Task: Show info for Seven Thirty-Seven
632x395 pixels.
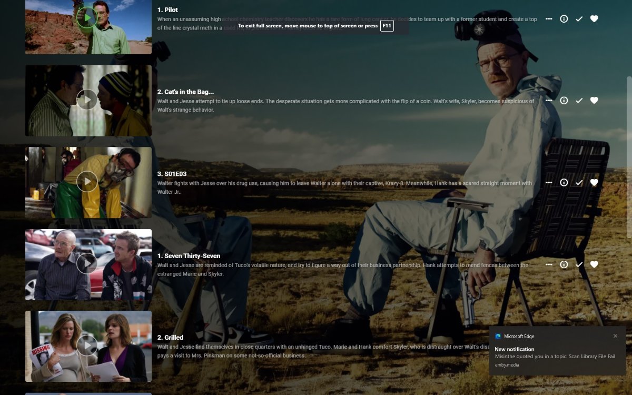Action: [564, 264]
